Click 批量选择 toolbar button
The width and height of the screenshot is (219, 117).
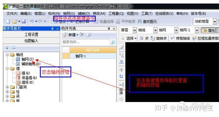click(x=104, y=22)
